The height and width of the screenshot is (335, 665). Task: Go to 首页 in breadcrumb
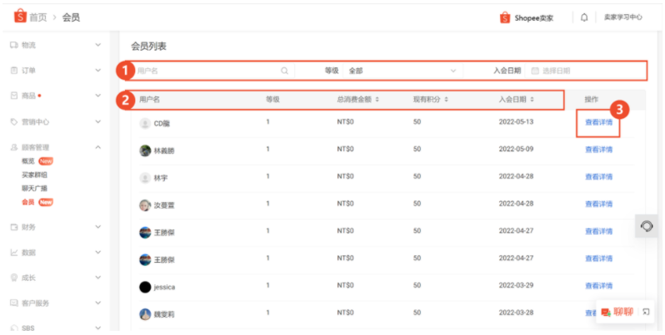(37, 17)
